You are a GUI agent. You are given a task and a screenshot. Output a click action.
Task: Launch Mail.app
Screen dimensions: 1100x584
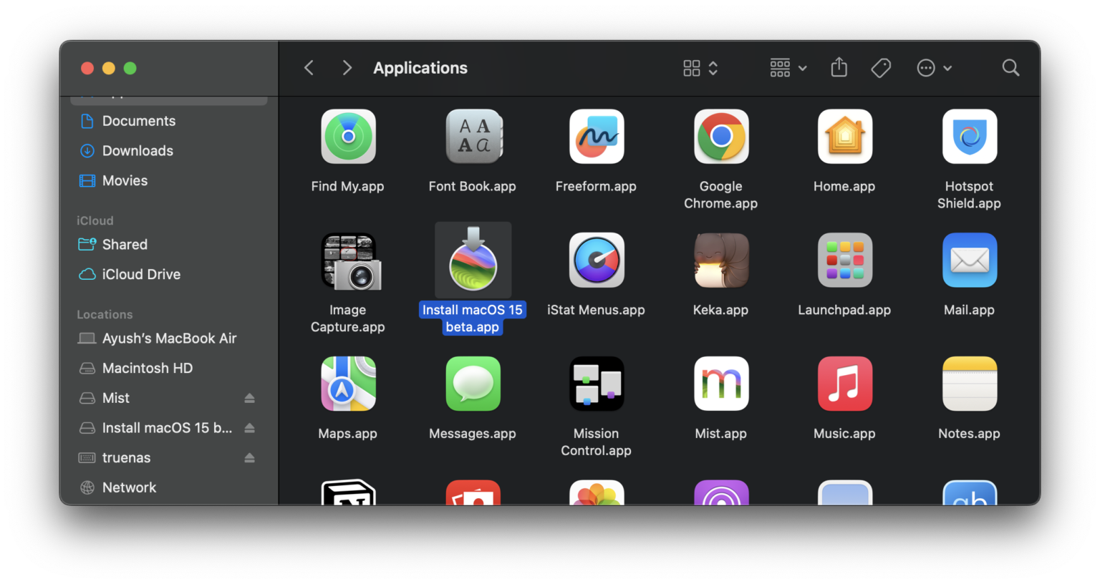(969, 260)
